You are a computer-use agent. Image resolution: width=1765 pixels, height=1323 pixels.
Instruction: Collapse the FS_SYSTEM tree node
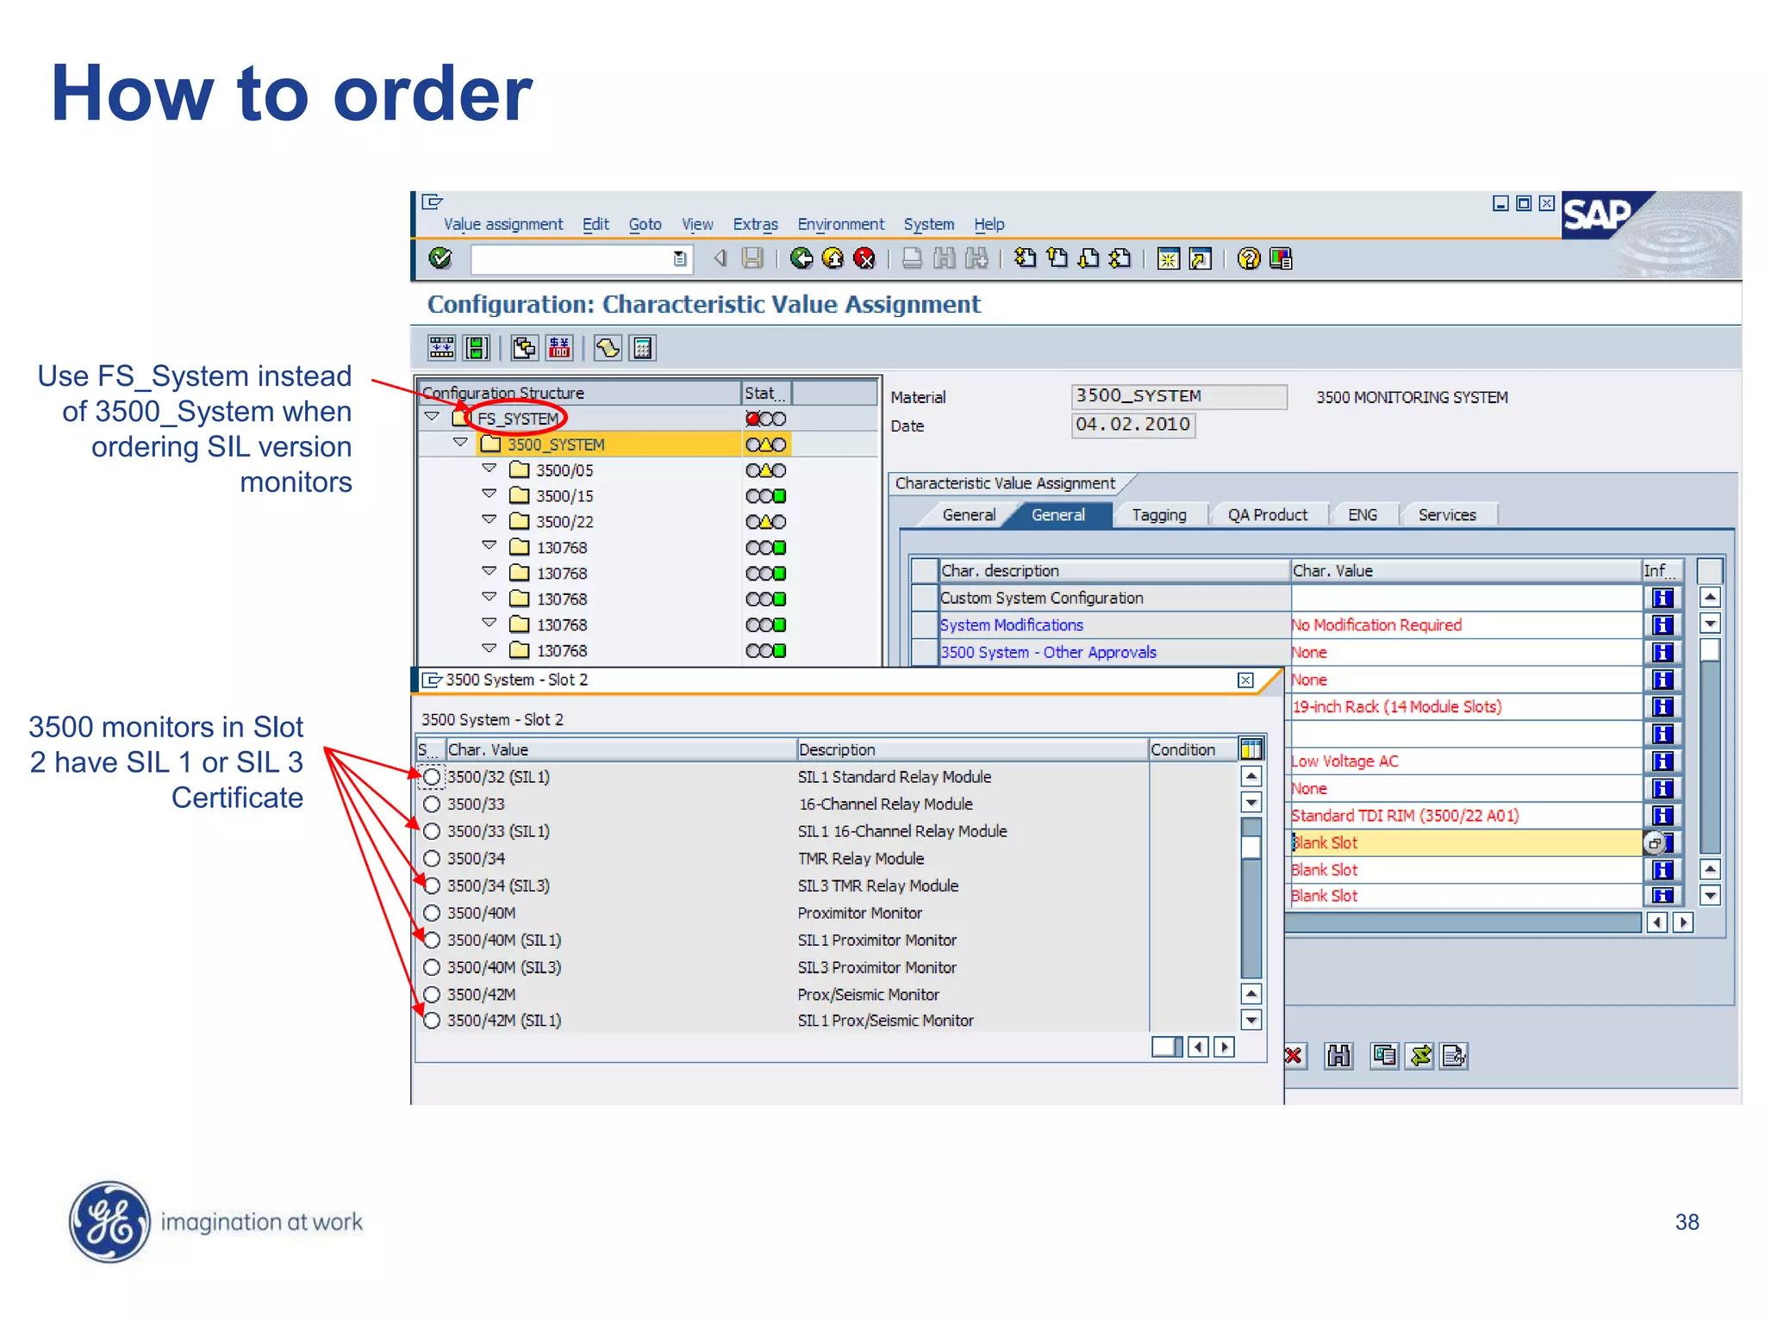tap(433, 417)
